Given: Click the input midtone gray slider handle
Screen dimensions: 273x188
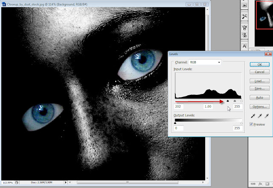Looking at the screenshot, I should click(x=235, y=101).
